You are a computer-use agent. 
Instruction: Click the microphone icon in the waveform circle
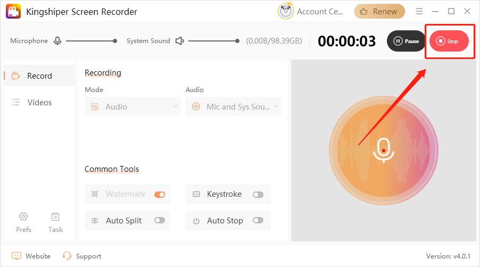tap(383, 150)
